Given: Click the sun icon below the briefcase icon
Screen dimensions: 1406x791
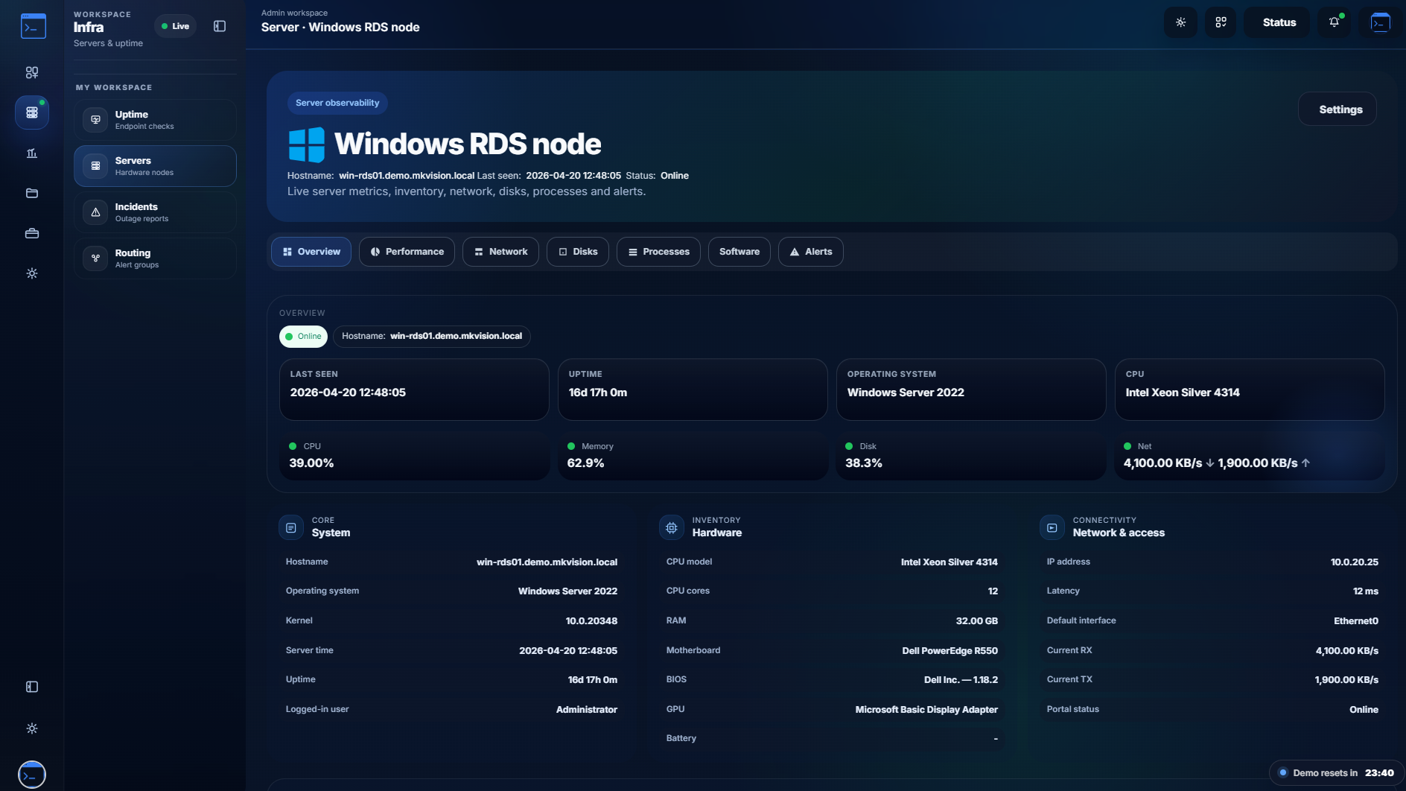Looking at the screenshot, I should [32, 273].
